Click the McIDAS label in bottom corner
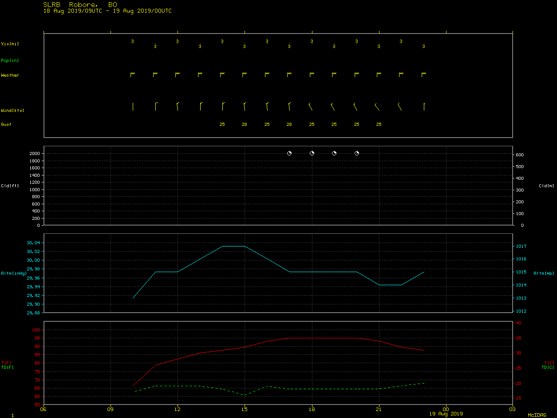Image resolution: width=557 pixels, height=418 pixels. coord(537,415)
